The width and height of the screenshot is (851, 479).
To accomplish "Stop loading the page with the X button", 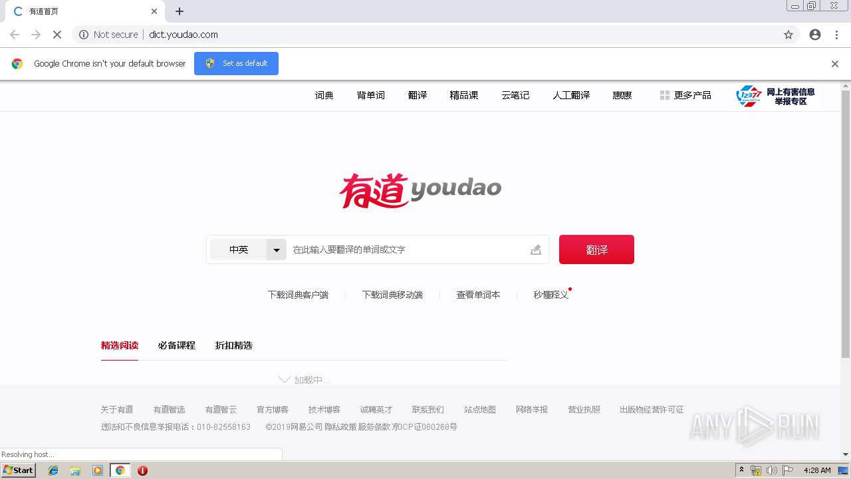I will (x=57, y=35).
